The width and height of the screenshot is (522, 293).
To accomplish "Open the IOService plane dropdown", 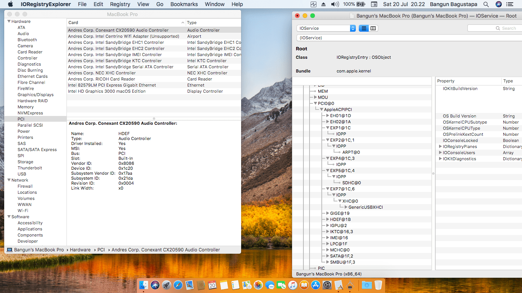I will click(326, 28).
